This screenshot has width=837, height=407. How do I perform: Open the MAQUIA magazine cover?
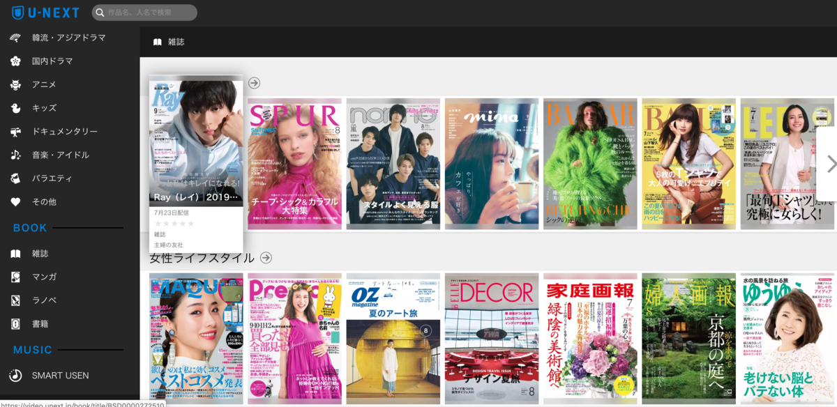point(196,339)
